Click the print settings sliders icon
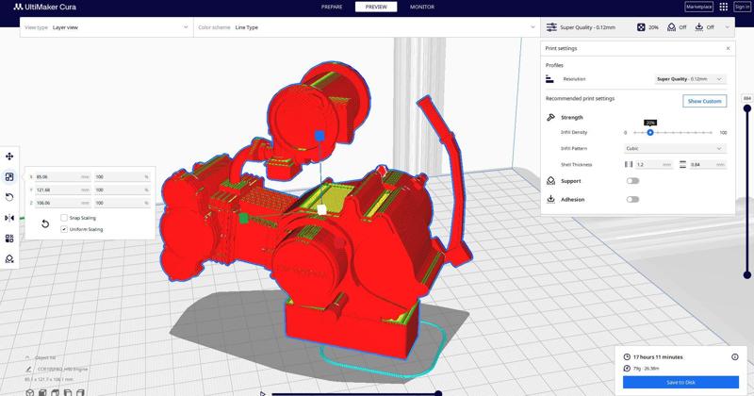Screen dimensions: 754x396 tap(551, 27)
